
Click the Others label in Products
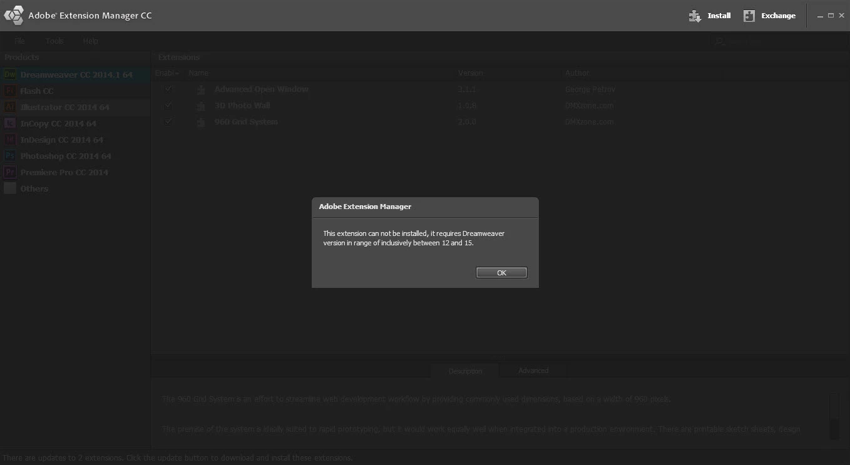pyautogui.click(x=34, y=188)
